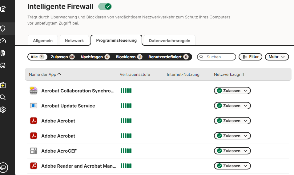Open Zulassen dropdown for Adobe AcroCEF
The image size is (294, 175).
[232, 151]
